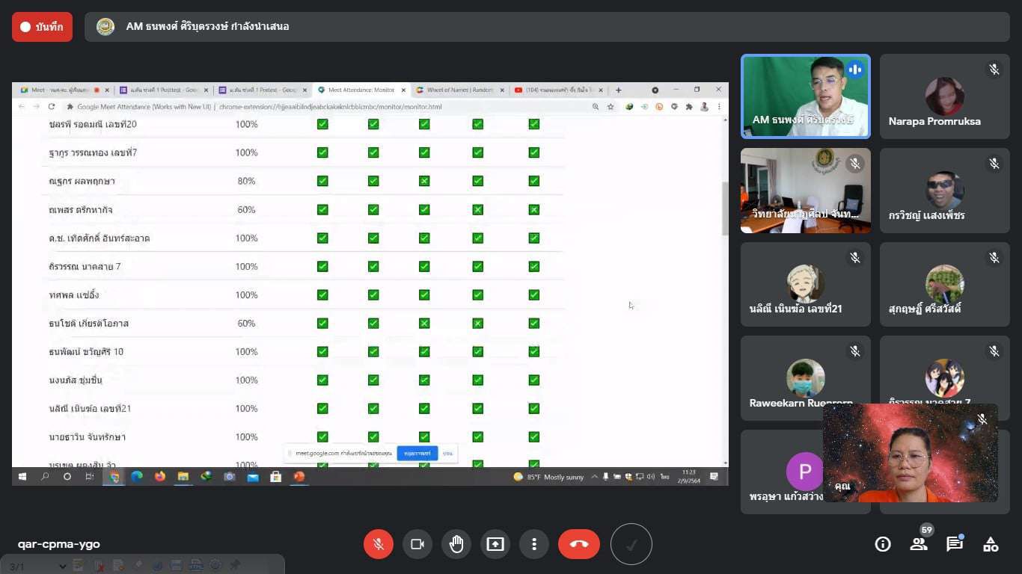Viewport: 1022px width, 574px height.
Task: Unmute the microphone in the call bar
Action: coord(379,544)
